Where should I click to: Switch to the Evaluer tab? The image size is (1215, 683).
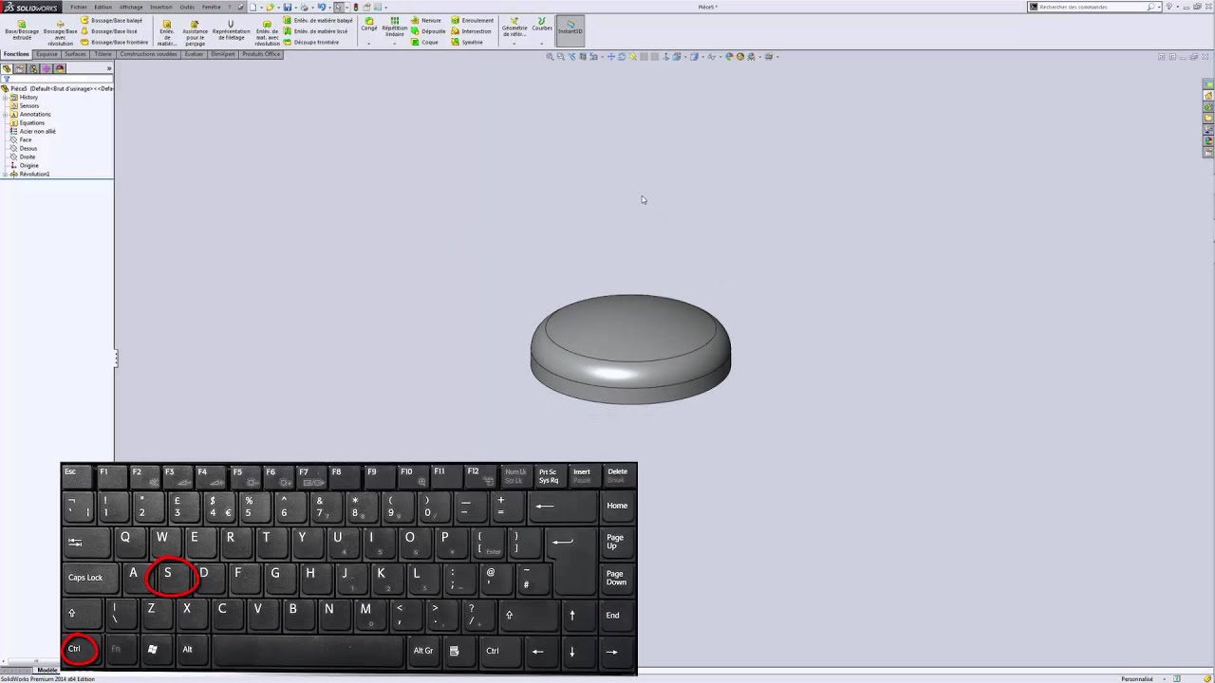(x=195, y=54)
